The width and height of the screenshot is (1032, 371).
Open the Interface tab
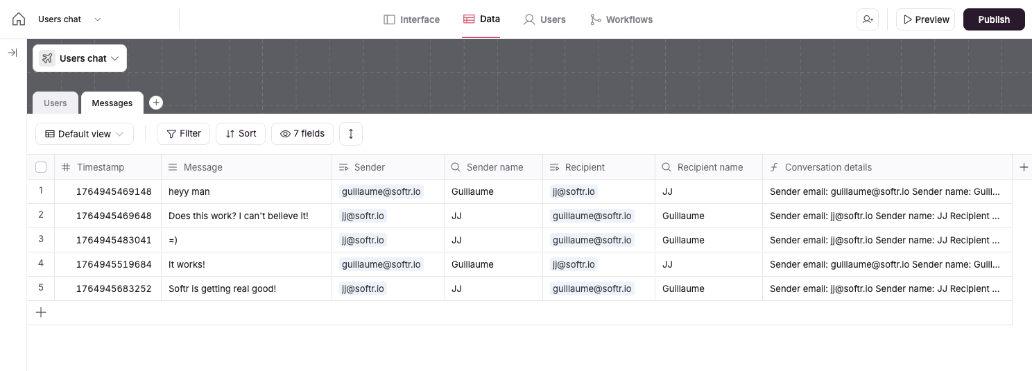[x=412, y=19]
